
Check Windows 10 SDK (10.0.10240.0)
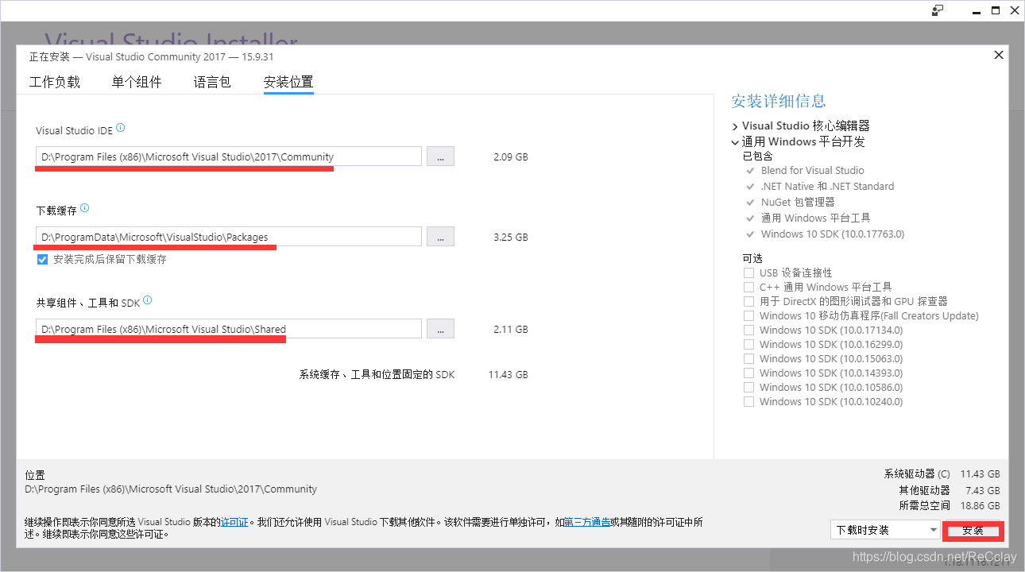(748, 401)
